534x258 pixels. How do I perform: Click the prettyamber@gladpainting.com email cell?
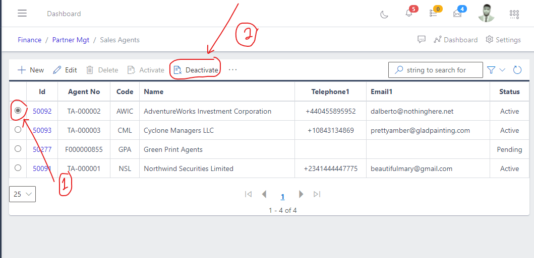coord(428,130)
